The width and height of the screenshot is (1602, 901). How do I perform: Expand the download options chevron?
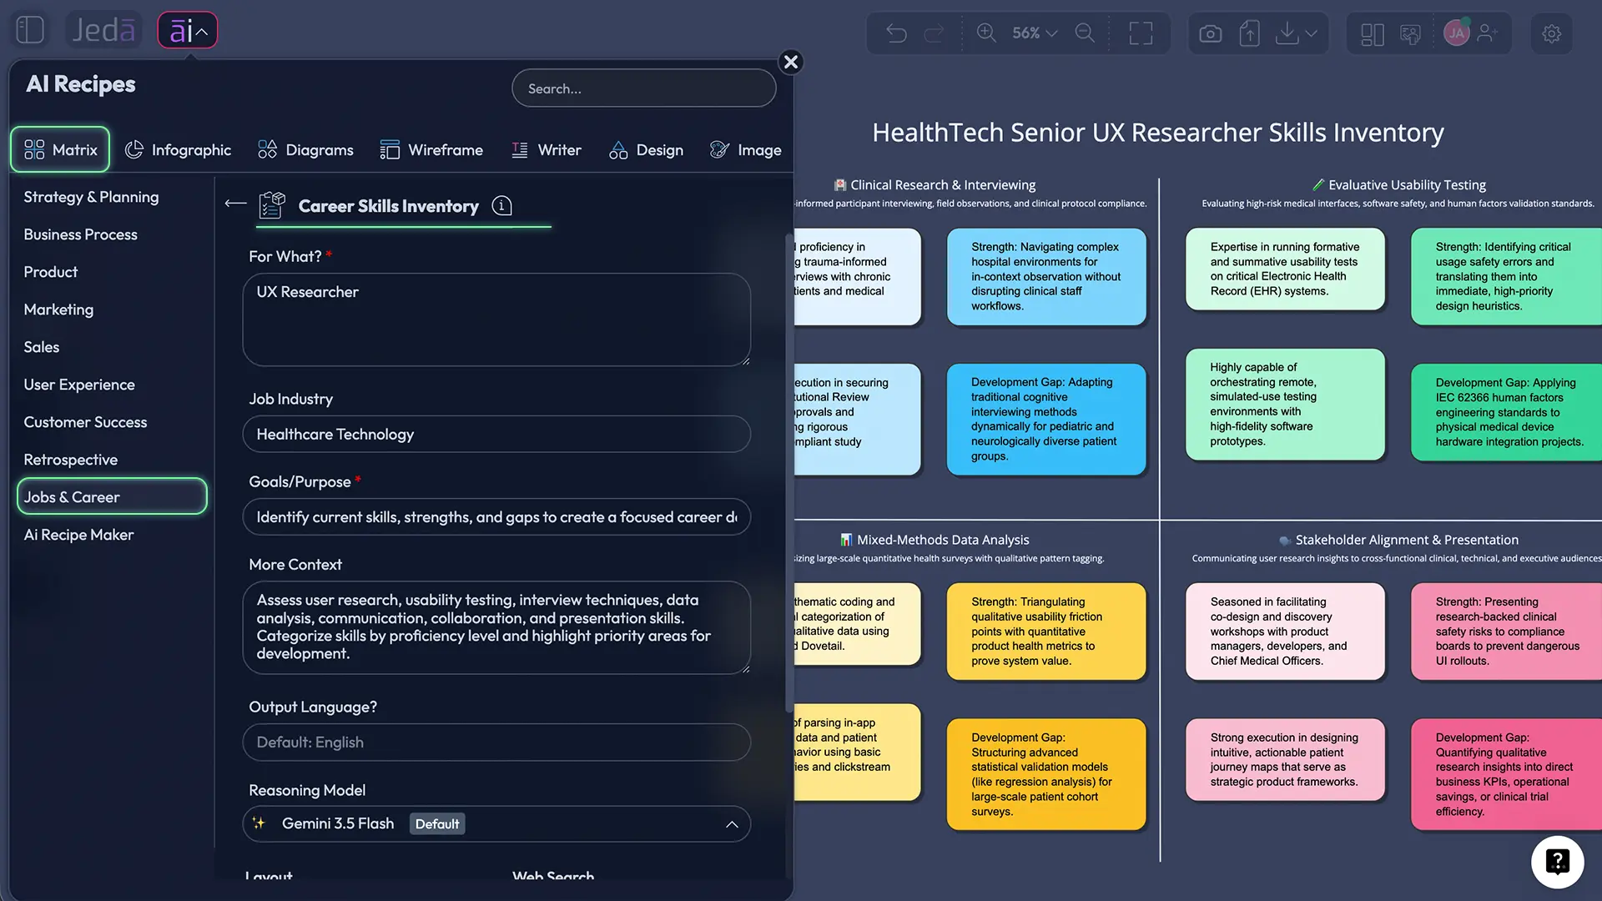coord(1311,33)
